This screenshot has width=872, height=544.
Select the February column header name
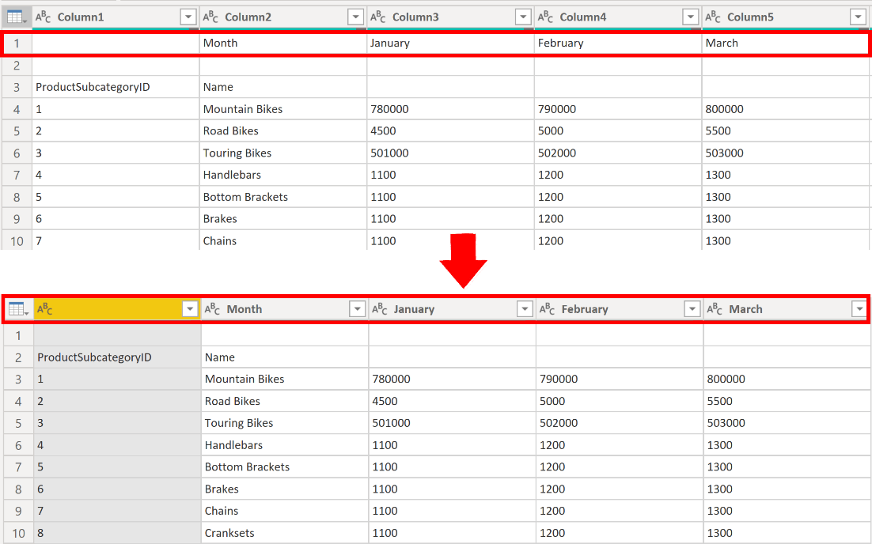pyautogui.click(x=584, y=309)
